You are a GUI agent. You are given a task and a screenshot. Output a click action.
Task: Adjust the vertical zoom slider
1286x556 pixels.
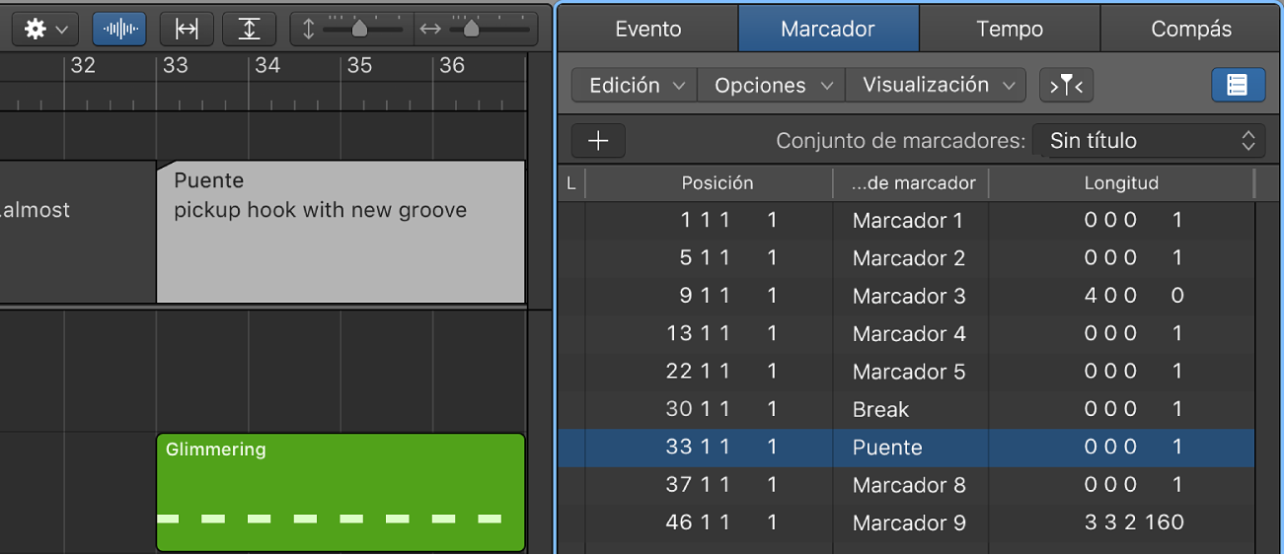(359, 30)
